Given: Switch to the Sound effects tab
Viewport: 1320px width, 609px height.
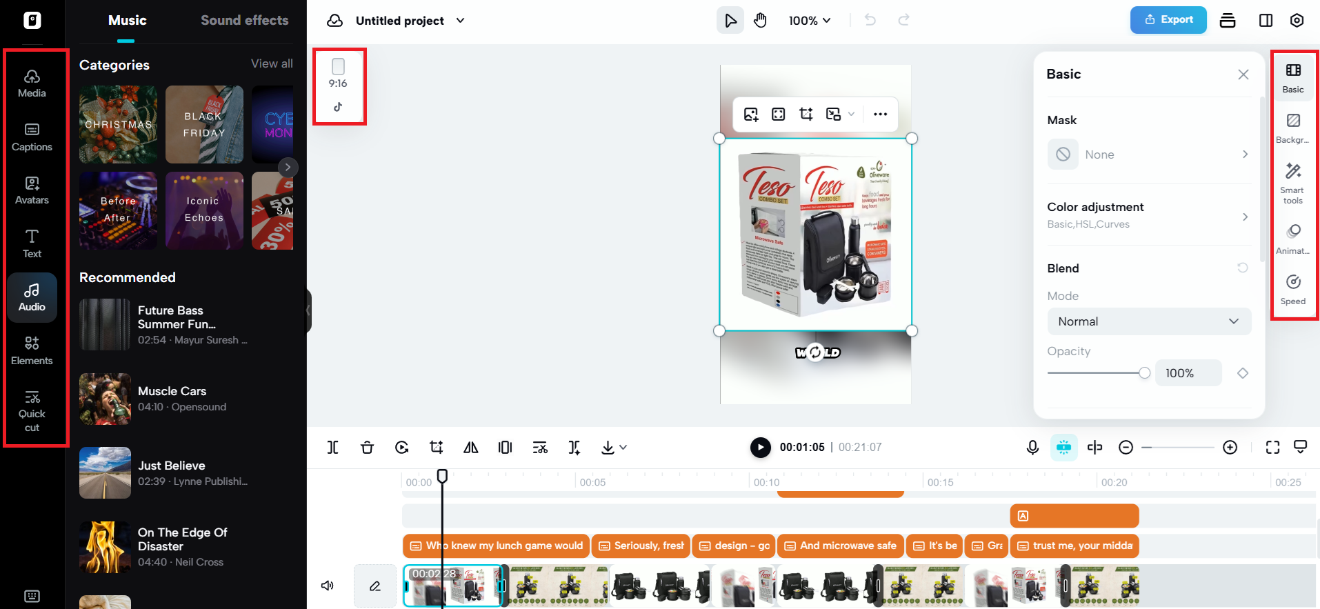Looking at the screenshot, I should [245, 20].
